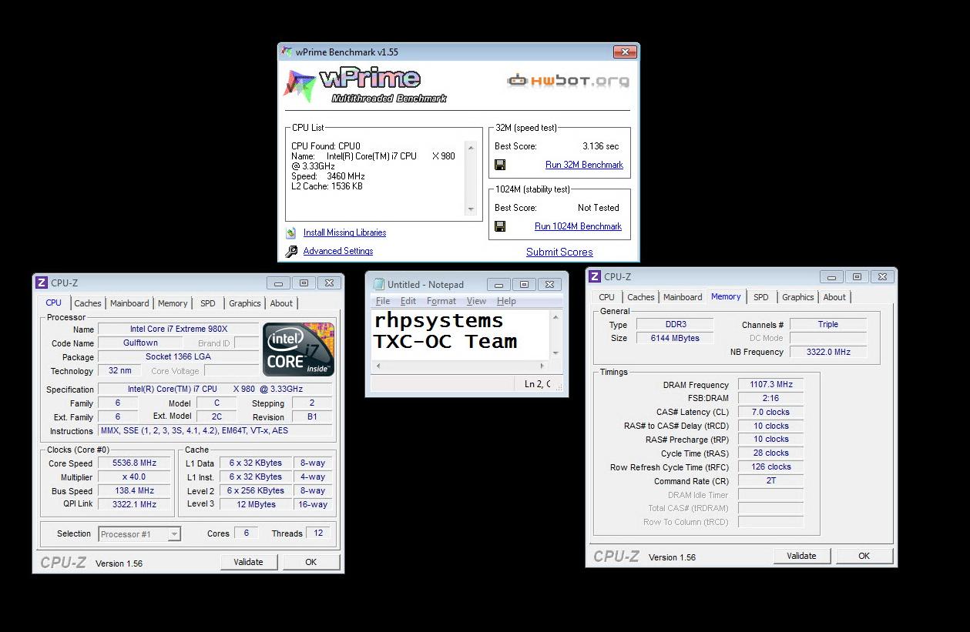
Task: Click the wPrime logo graphic
Action: tap(366, 85)
